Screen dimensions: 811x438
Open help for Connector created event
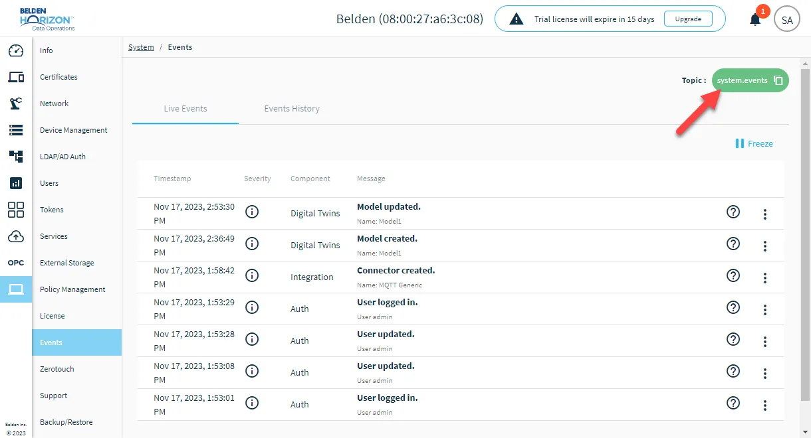(x=733, y=275)
